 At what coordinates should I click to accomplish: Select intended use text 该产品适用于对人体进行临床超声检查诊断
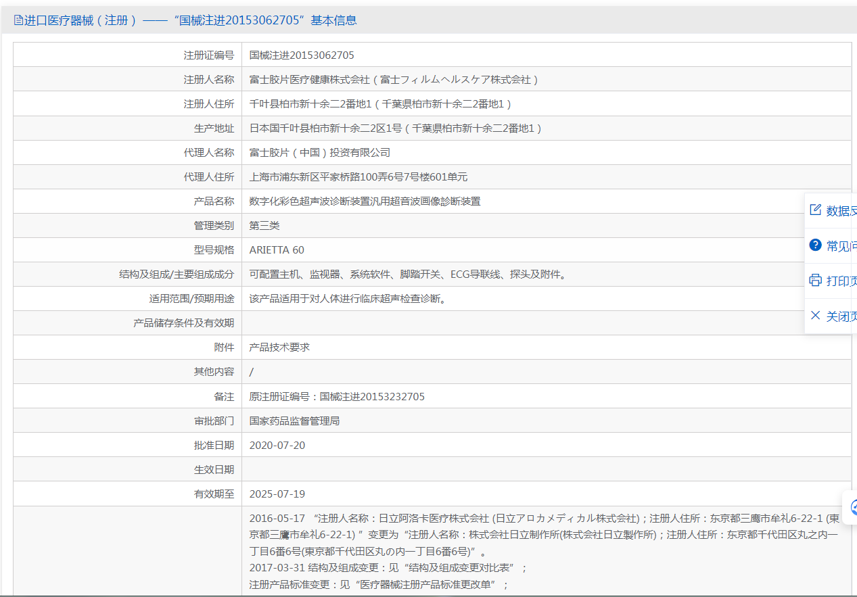tap(348, 299)
